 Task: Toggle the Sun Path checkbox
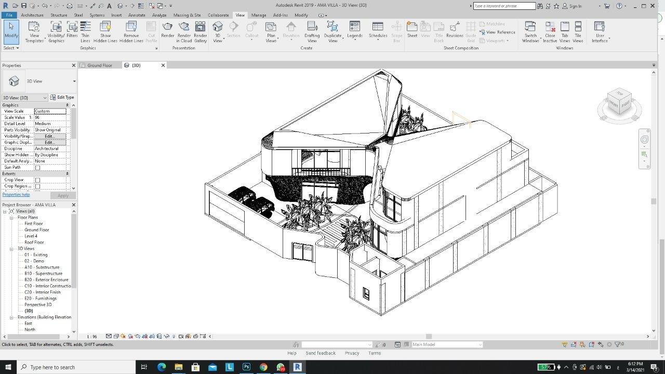(37, 168)
